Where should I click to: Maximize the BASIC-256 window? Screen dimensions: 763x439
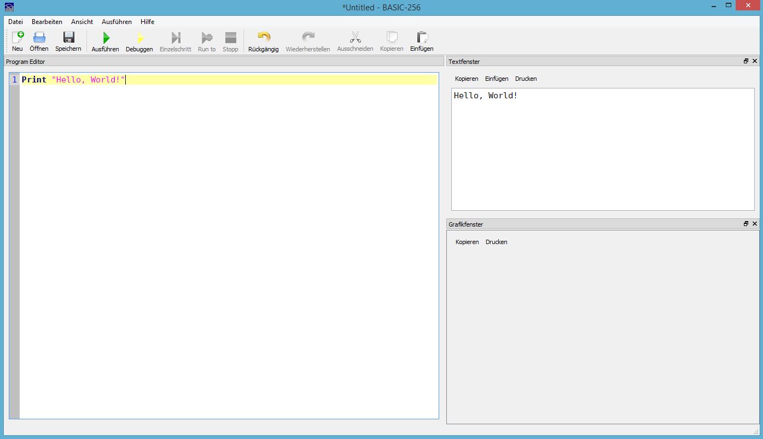[x=729, y=5]
